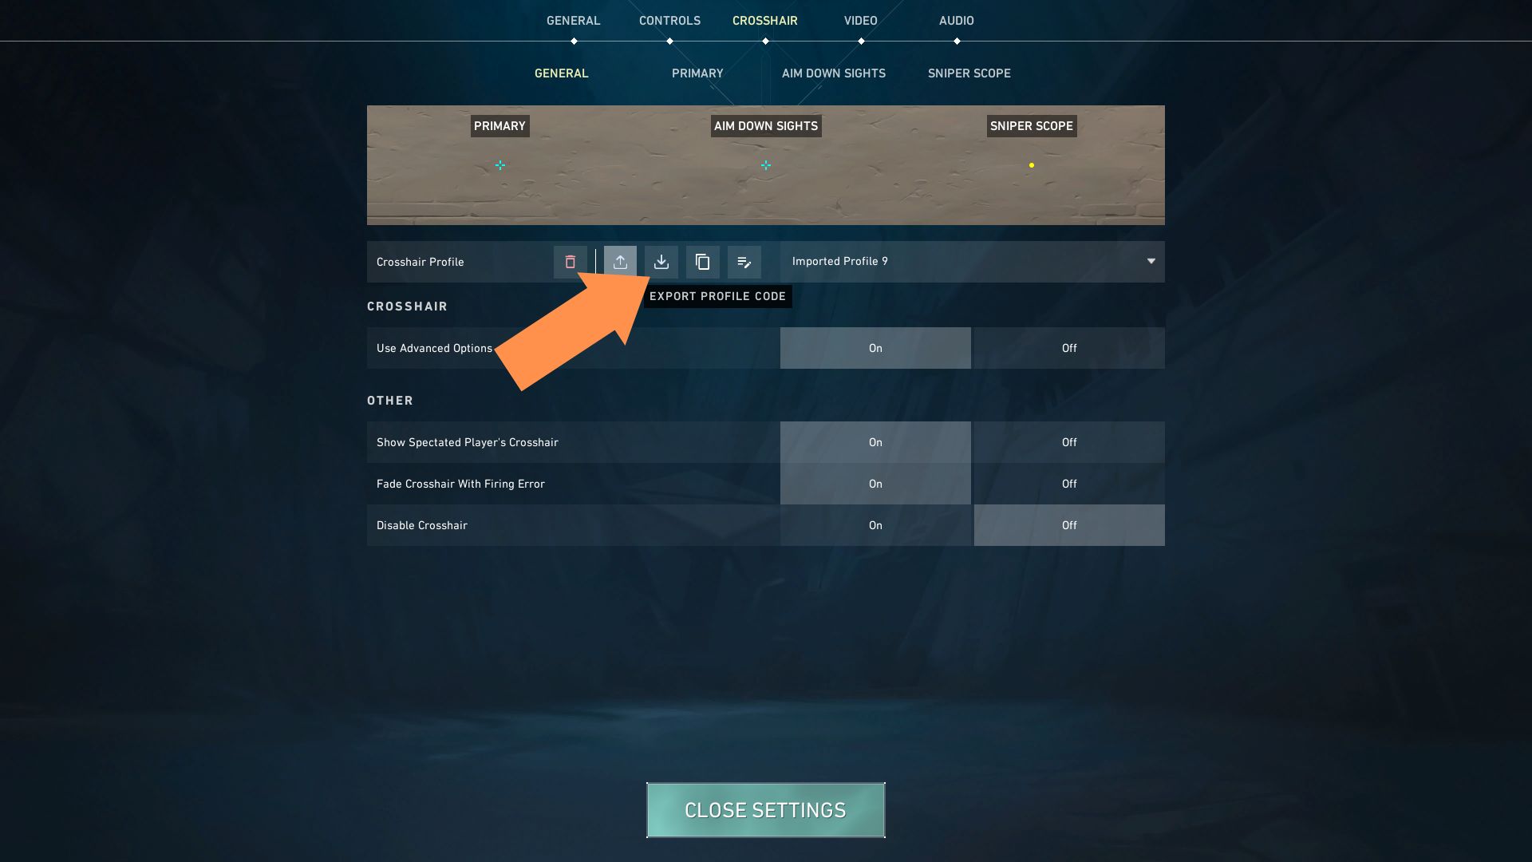Switch to the AIM DOWN SIGHTS tab

coord(833,73)
